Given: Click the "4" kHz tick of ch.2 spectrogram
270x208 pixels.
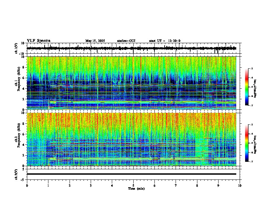Looking at the screenshot, I should point(24,145).
